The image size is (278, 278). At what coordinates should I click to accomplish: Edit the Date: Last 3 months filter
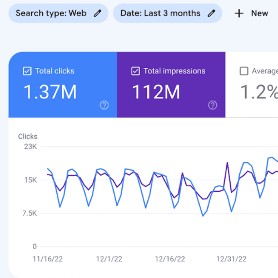coord(211,13)
